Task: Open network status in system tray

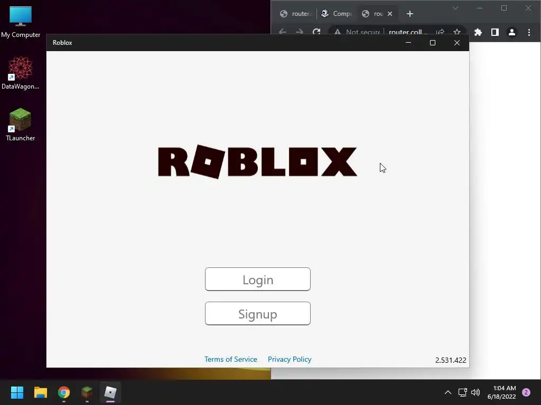Action: click(x=463, y=392)
